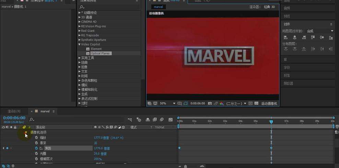This screenshot has width=339, height=168.
Task: Open the (二分之一) resolution dropdown
Action: click(x=236, y=103)
